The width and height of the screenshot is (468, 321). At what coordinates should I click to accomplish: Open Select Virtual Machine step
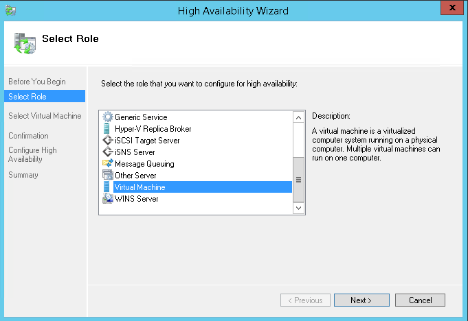pyautogui.click(x=45, y=115)
